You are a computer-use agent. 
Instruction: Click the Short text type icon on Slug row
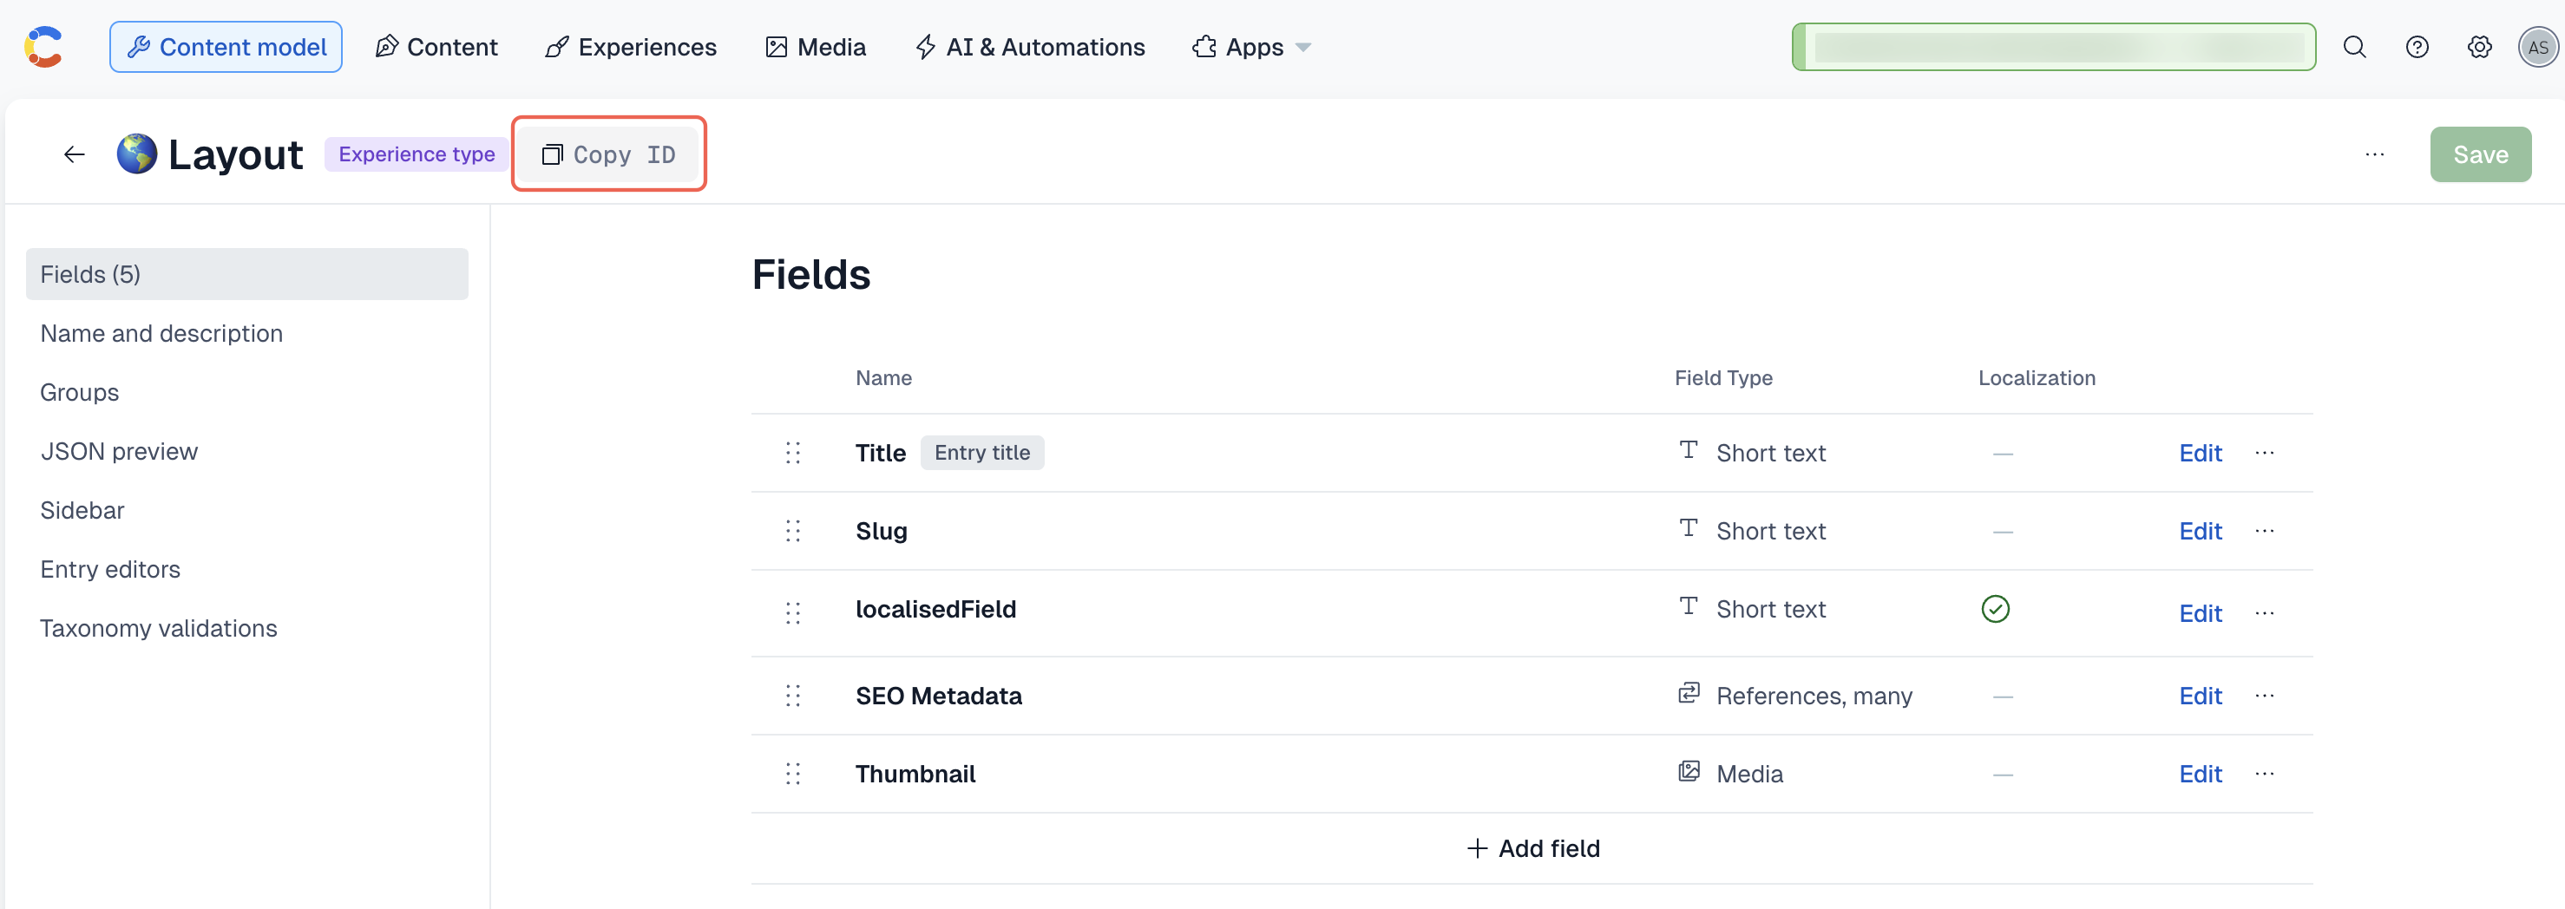coord(1688,529)
